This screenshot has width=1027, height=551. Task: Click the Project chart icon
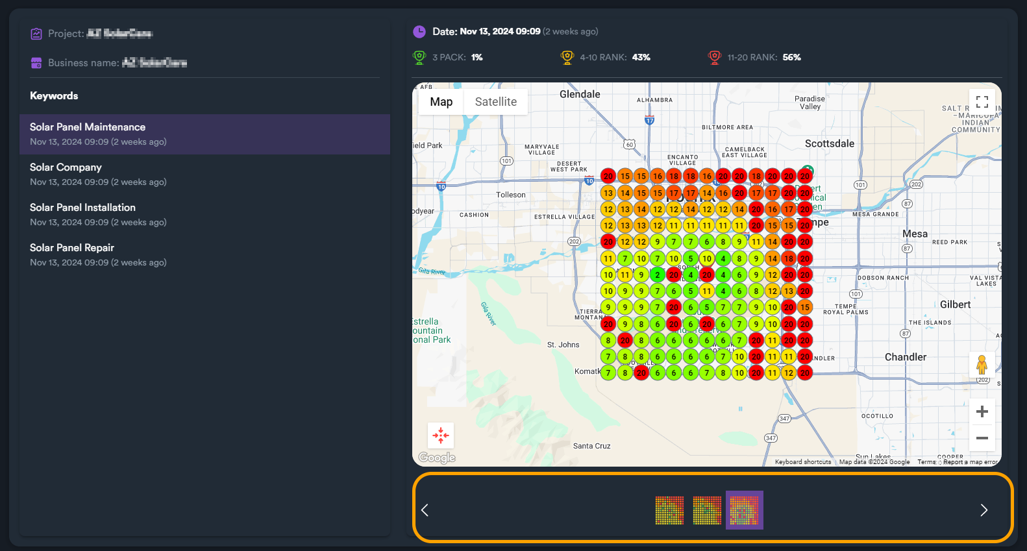tap(36, 34)
